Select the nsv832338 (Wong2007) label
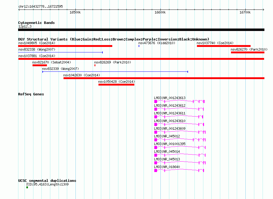 pos(37,49)
